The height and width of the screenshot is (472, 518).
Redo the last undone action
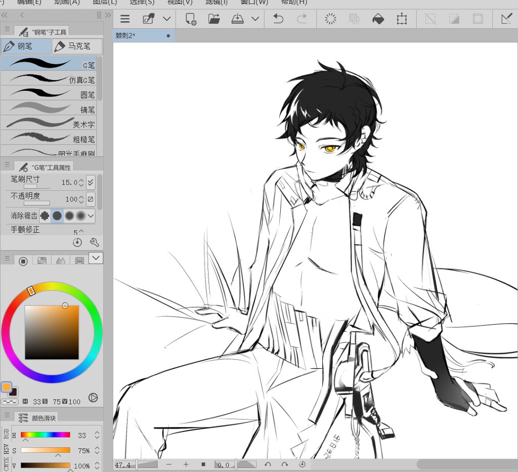point(301,19)
